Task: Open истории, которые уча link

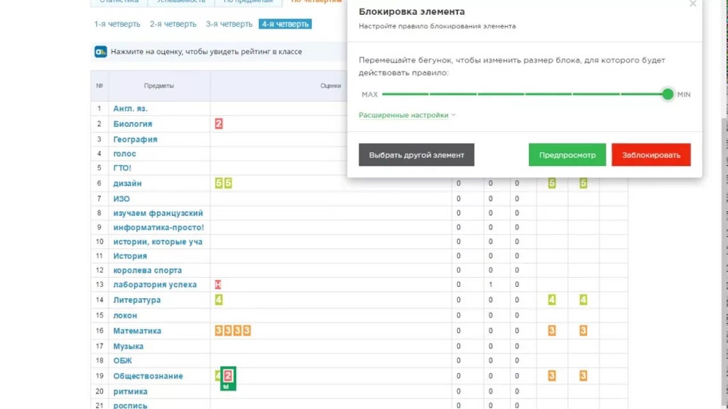Action: point(158,241)
